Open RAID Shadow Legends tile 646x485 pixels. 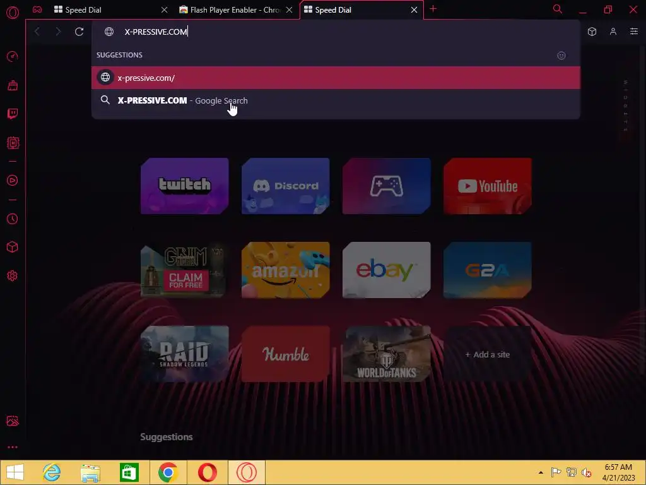tap(185, 354)
